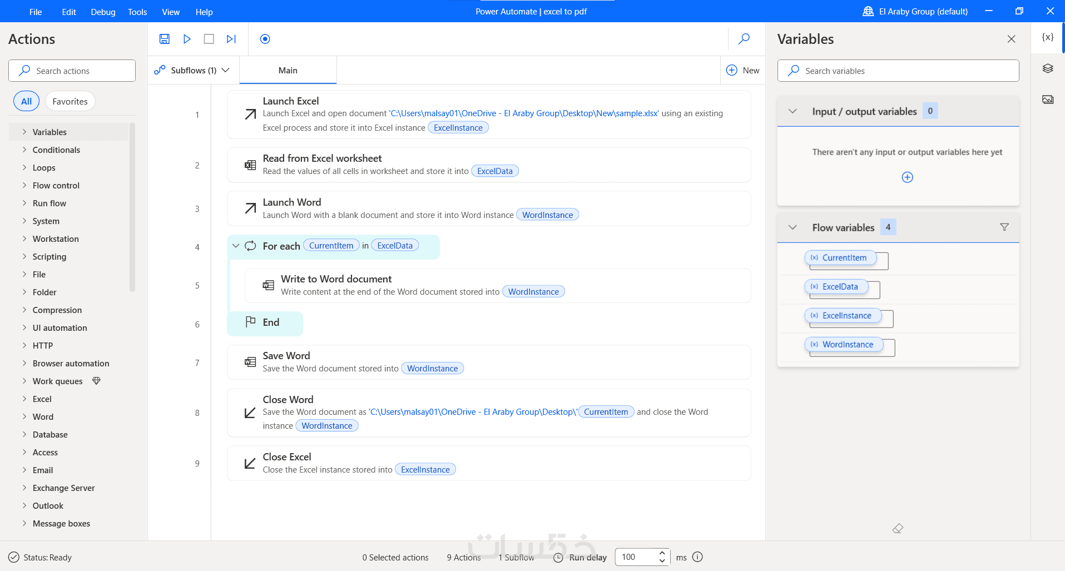Screen dimensions: 1065x571
Task: Focus the Search actions field
Action: 72,71
